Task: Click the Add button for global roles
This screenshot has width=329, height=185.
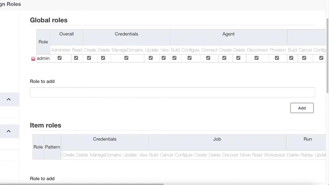Action: [302, 108]
